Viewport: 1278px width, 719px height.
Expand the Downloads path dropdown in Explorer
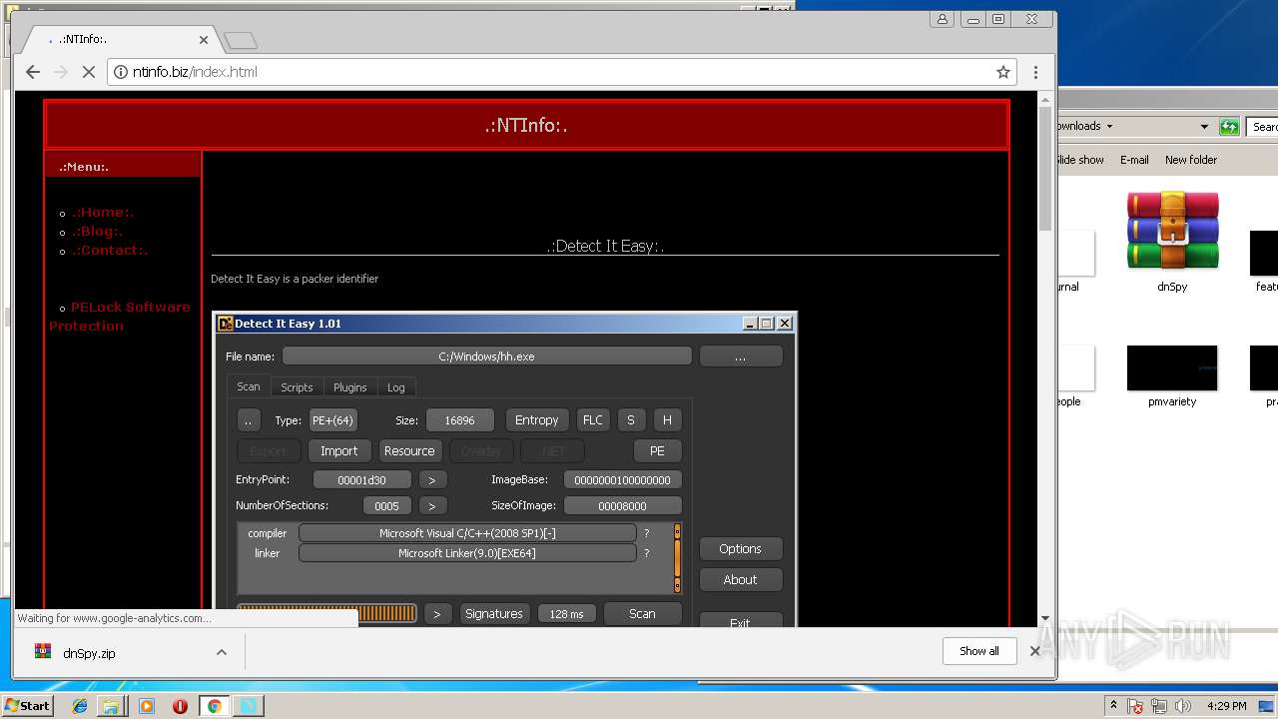[1109, 127]
